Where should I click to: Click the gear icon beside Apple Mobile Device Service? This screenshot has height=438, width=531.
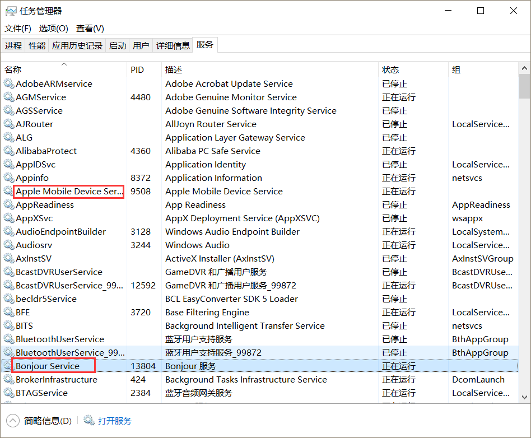[9, 191]
